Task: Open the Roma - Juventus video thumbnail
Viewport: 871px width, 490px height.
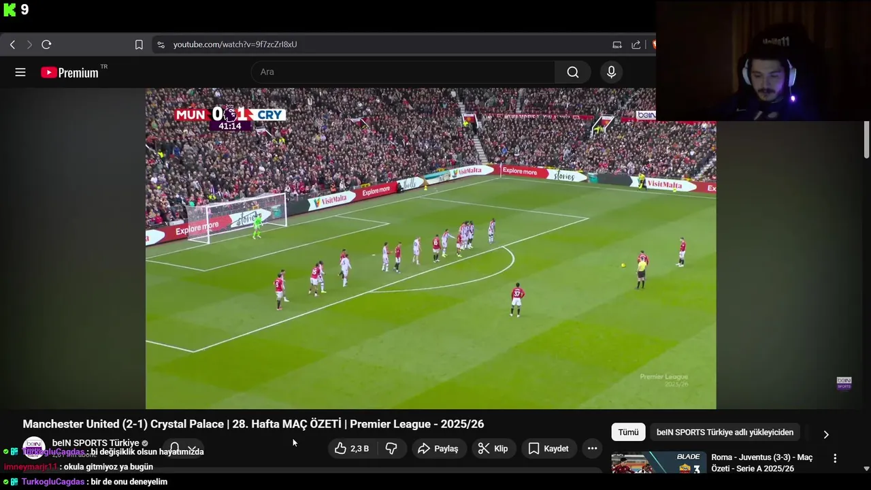Action: tap(658, 463)
